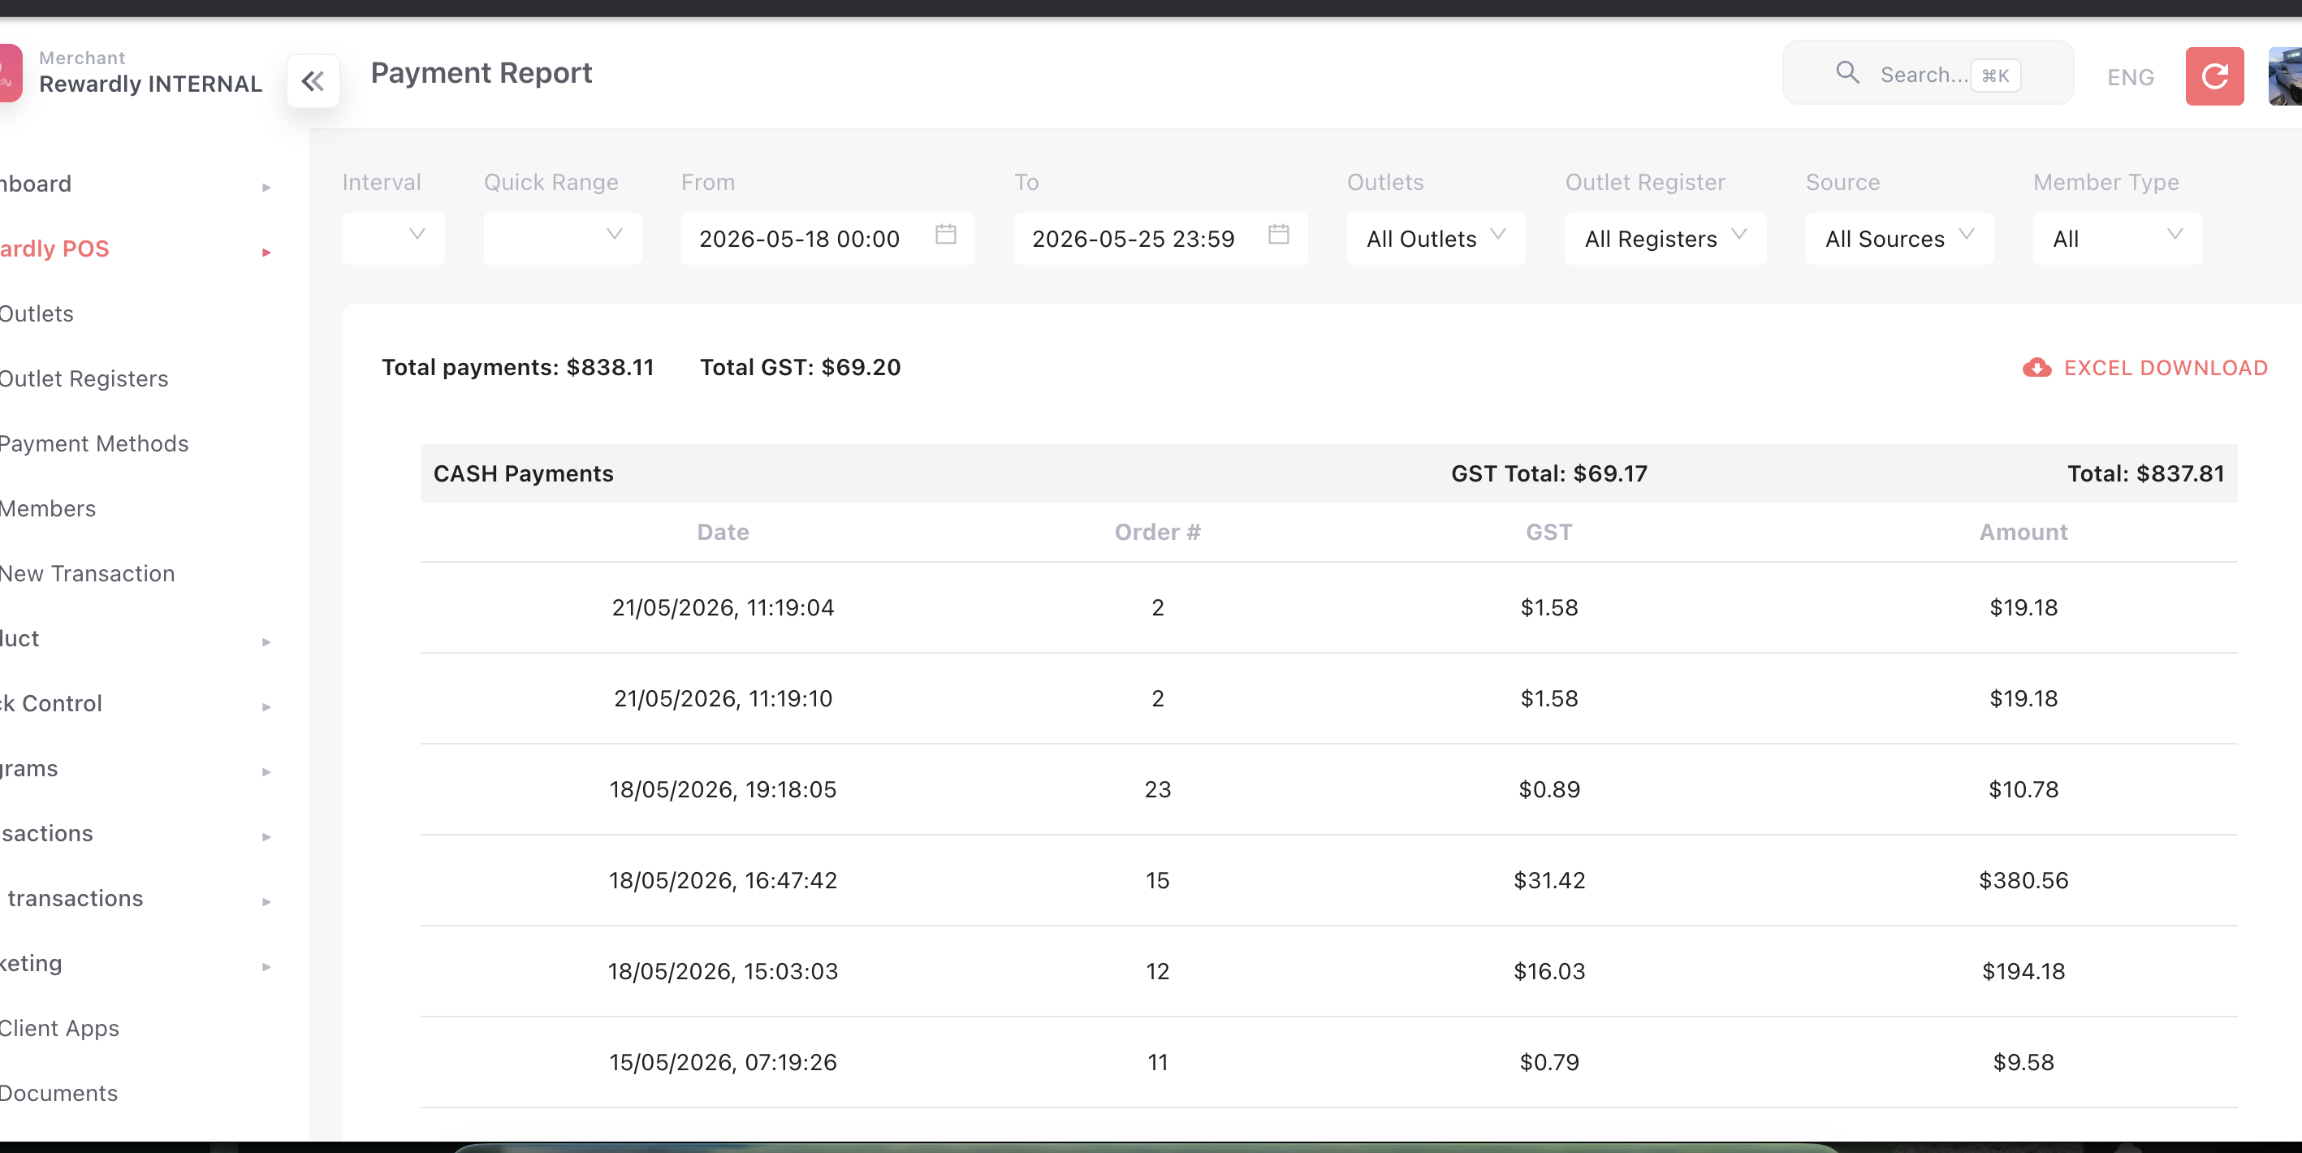Image resolution: width=2302 pixels, height=1153 pixels.
Task: Click the Date column header
Action: point(723,532)
